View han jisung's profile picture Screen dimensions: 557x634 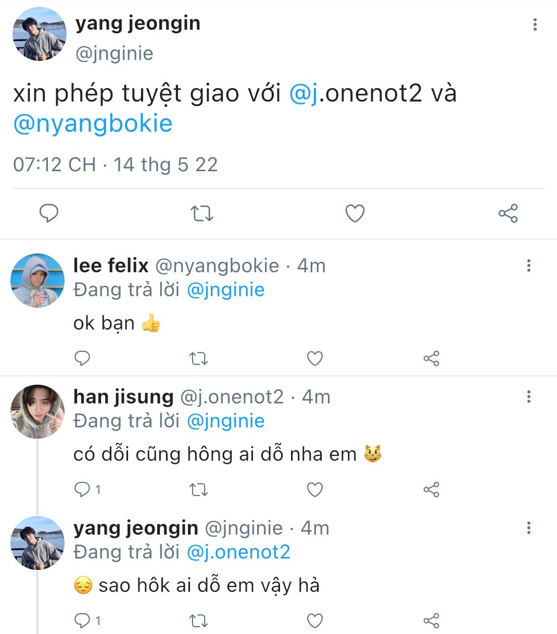pos(37,411)
